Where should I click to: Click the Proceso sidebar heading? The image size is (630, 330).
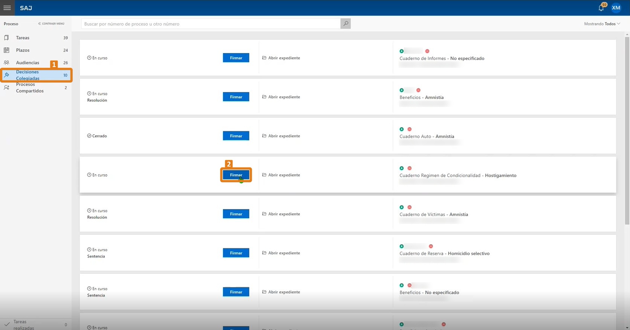point(11,24)
